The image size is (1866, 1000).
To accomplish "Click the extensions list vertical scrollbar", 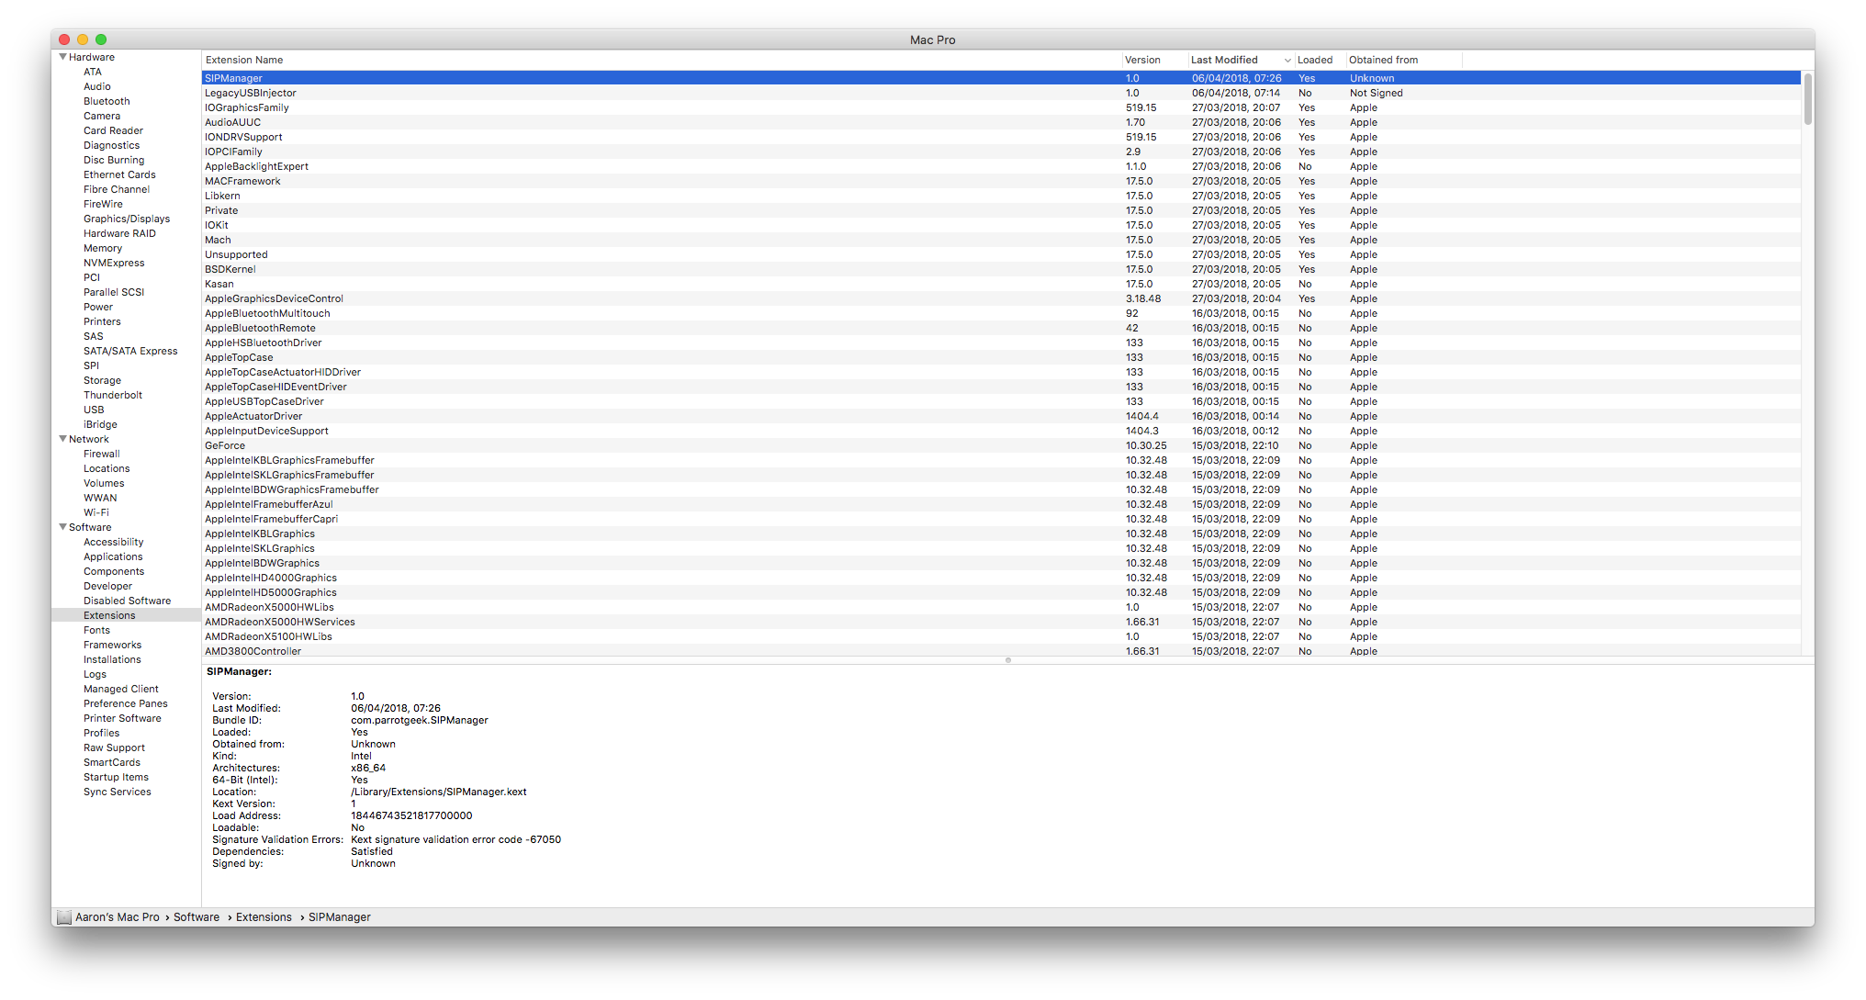I will 1807,99.
